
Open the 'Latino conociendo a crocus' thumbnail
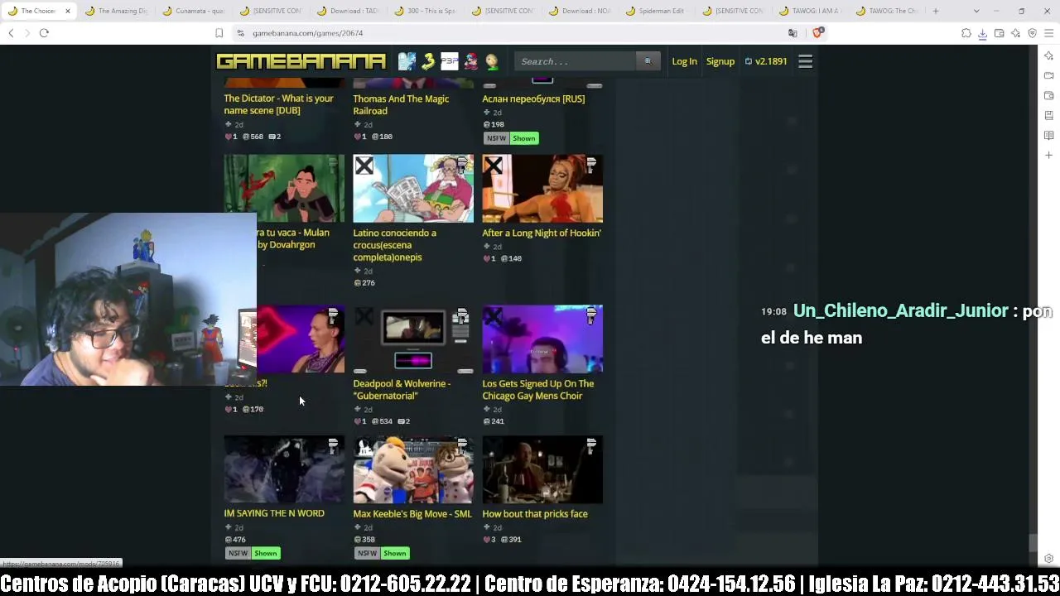[413, 188]
